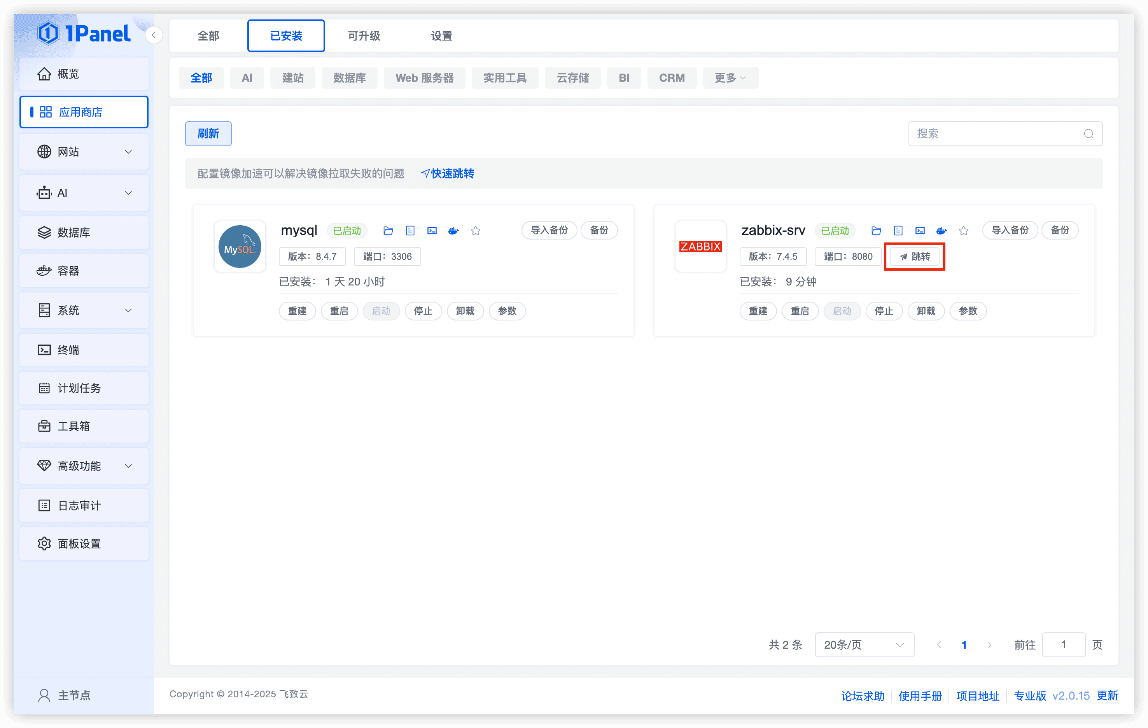Click mysql log document icon
The image size is (1148, 728).
pos(410,231)
